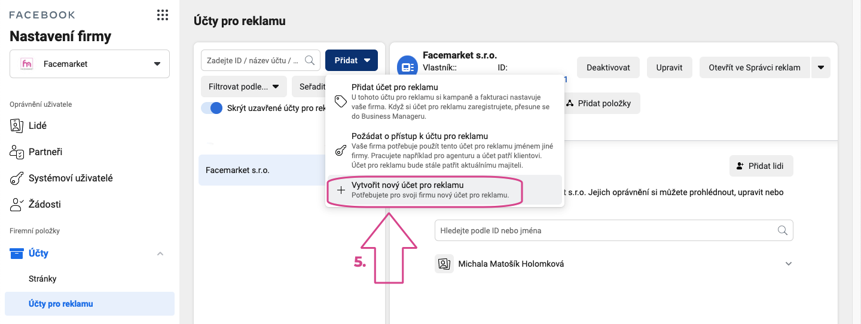The image size is (861, 324).
Task: Click Michala Matošík Holomková's profile icon
Action: pyautogui.click(x=443, y=264)
